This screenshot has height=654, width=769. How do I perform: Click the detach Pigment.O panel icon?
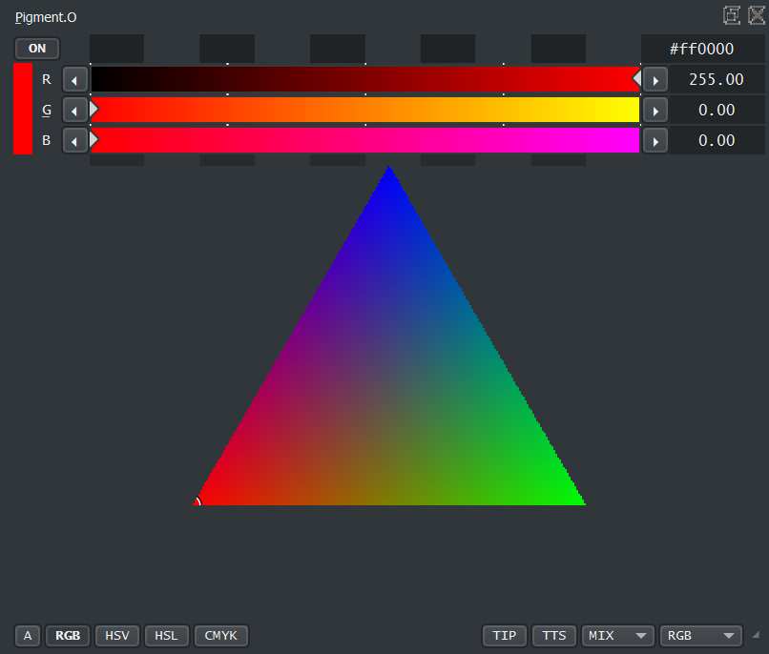pos(732,15)
